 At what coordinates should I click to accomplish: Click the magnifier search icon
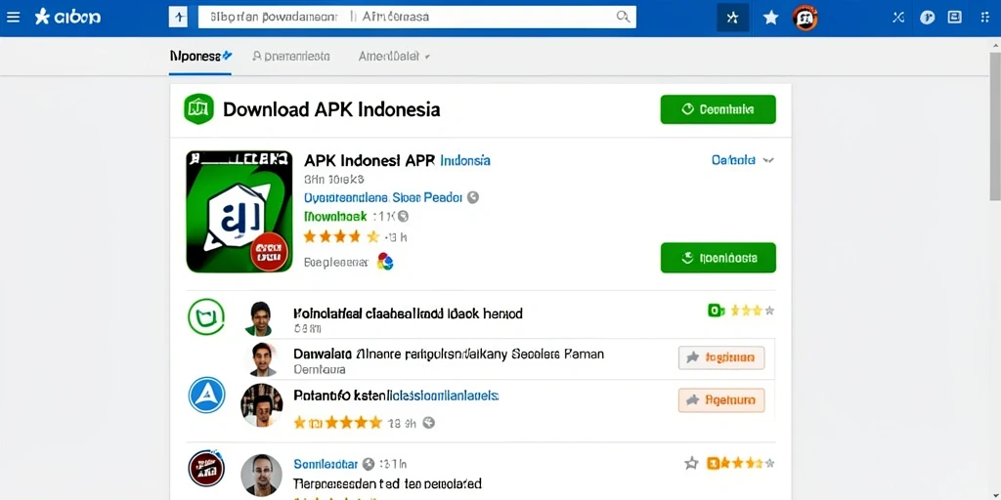tap(623, 18)
